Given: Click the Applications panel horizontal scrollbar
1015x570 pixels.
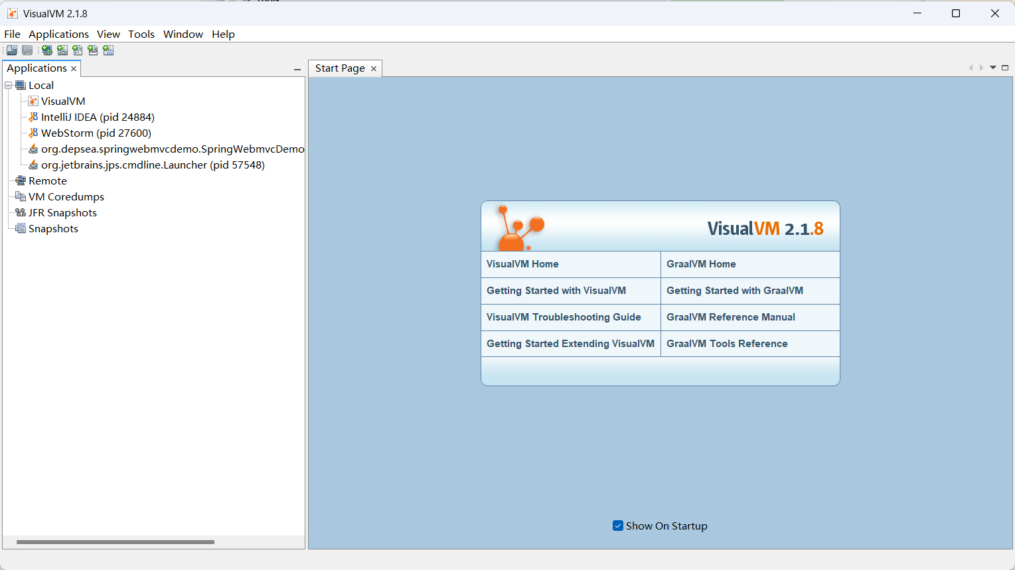Looking at the screenshot, I should click(116, 542).
